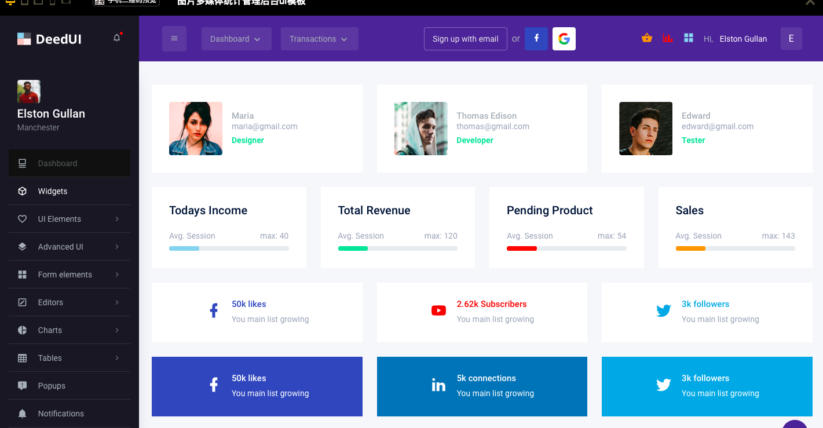
Task: Toggle the hamburger sidebar menu button
Action: (174, 39)
